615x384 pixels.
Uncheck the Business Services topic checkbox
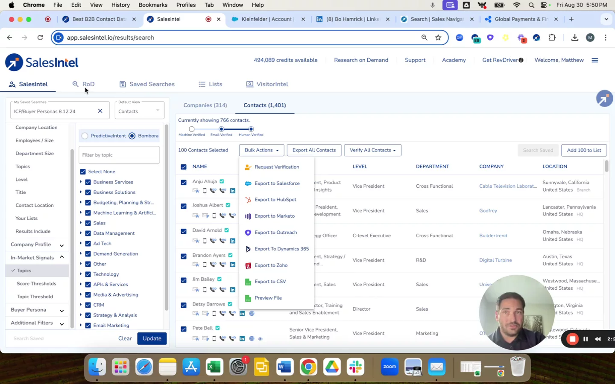[88, 182]
